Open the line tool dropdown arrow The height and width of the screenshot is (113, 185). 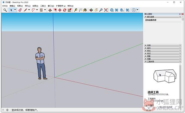pos(29,10)
